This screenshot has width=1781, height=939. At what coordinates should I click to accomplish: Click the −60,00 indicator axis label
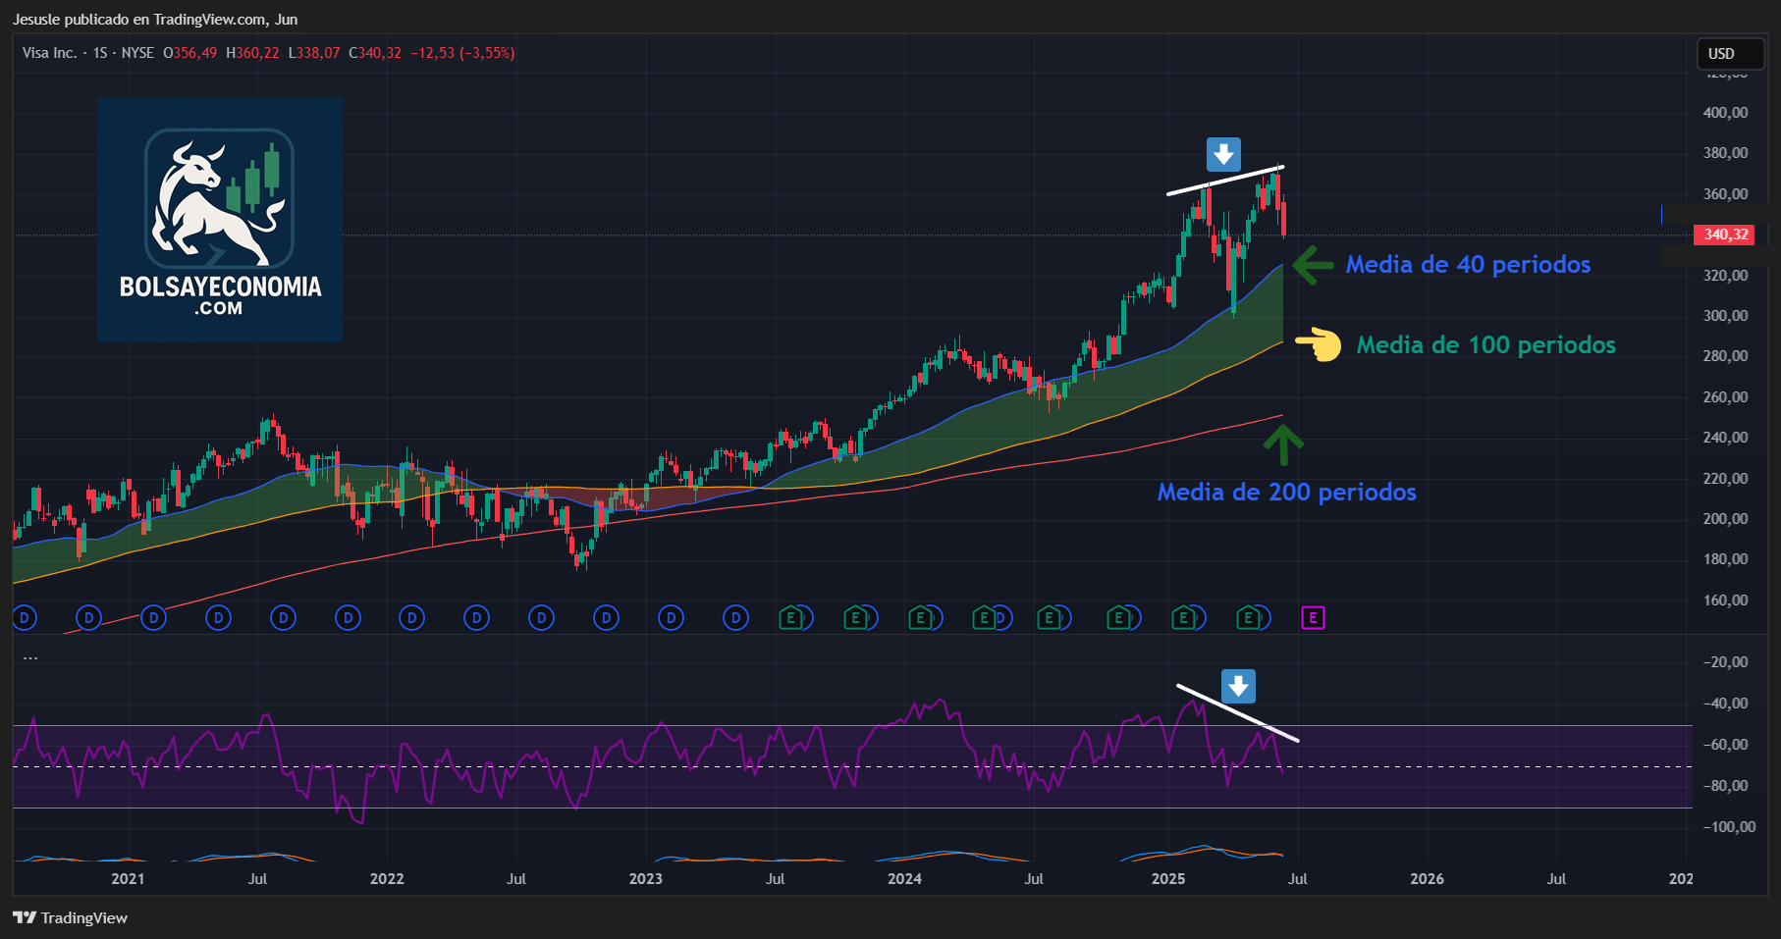click(x=1725, y=745)
